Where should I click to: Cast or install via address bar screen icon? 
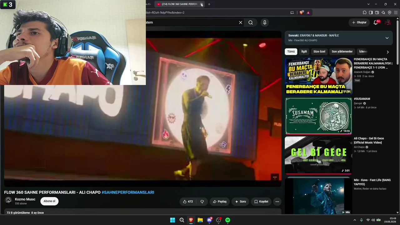pos(292,12)
